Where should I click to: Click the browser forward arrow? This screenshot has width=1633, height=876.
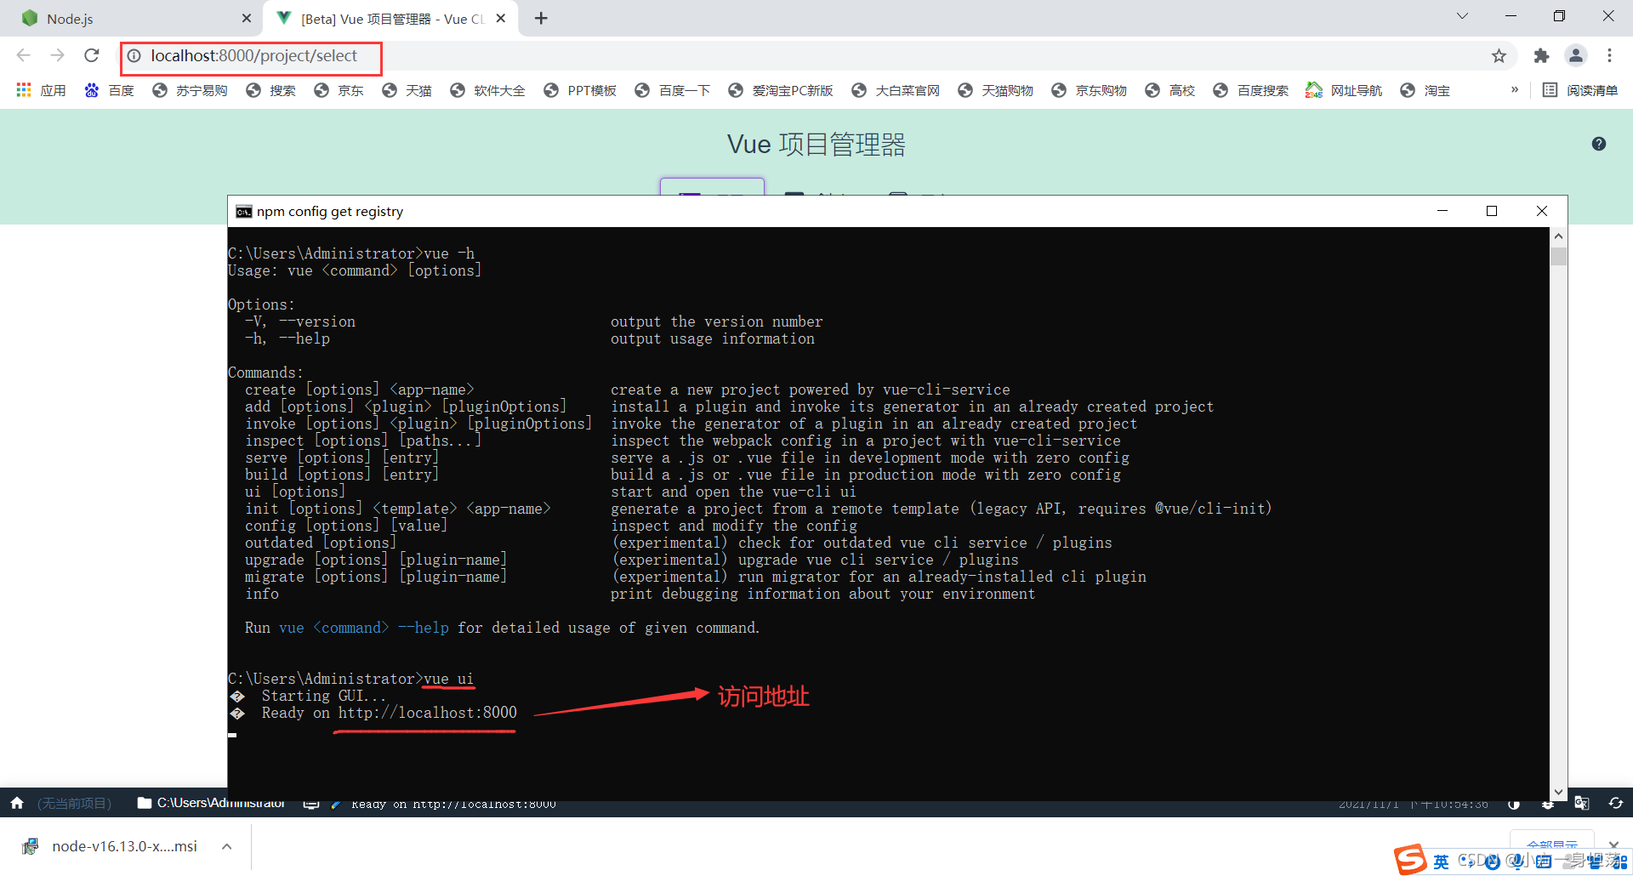pyautogui.click(x=57, y=55)
